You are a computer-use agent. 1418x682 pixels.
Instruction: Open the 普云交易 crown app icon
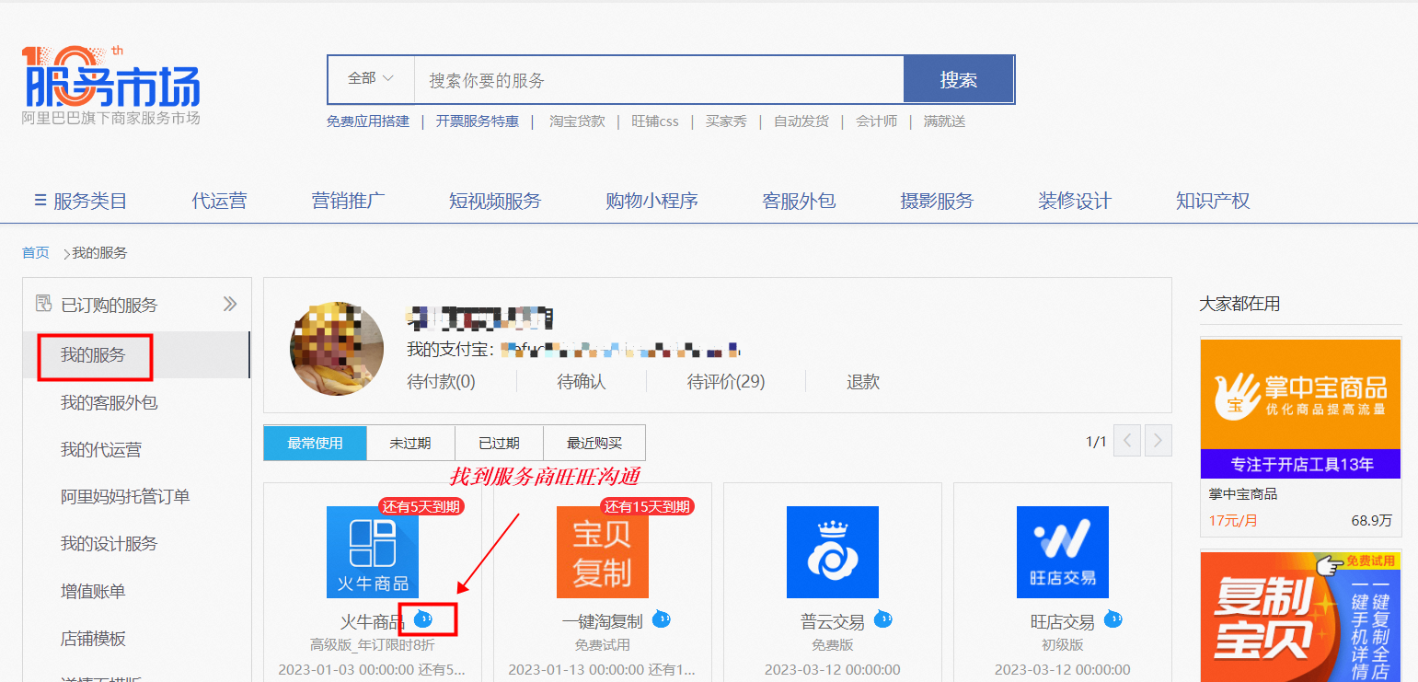[x=833, y=552]
